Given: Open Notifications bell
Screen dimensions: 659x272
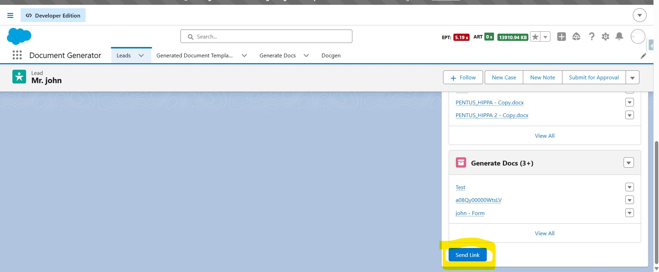Looking at the screenshot, I should [619, 36].
